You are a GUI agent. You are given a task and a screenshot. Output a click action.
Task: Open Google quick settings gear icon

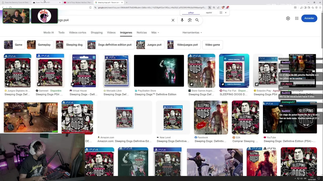[288, 18]
